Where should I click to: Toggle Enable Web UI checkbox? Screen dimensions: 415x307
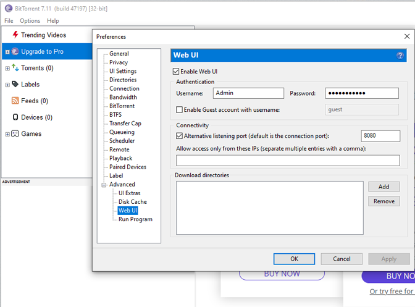[x=176, y=72]
